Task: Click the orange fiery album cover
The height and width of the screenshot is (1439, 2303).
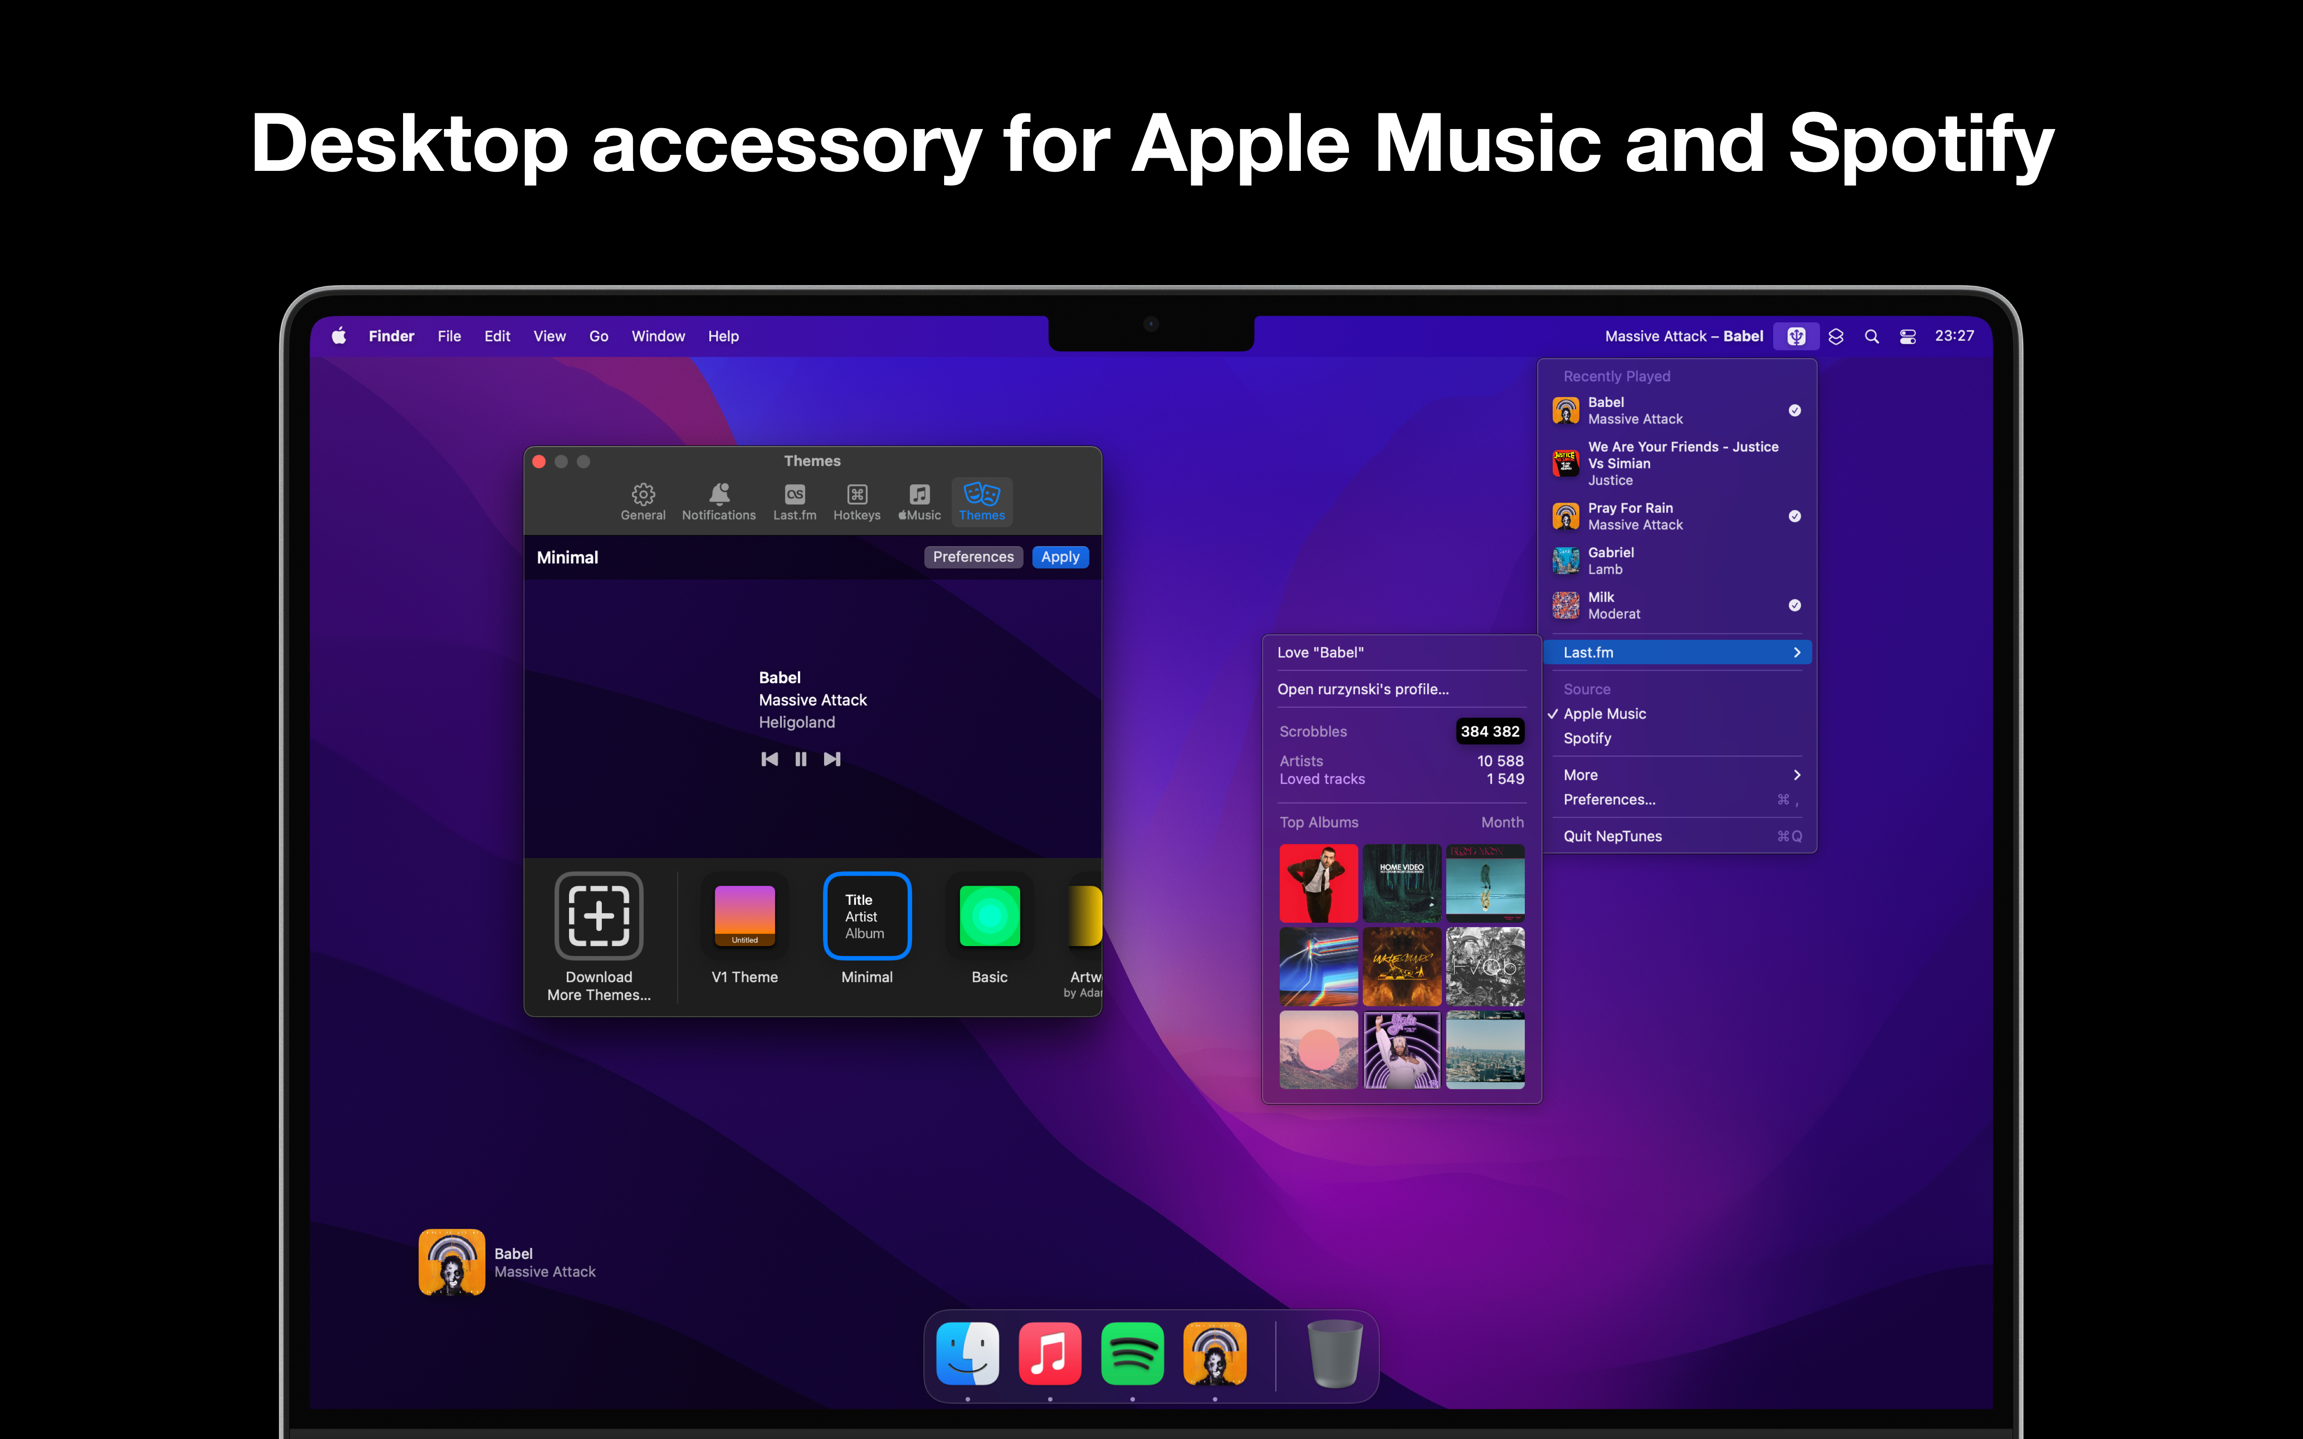Action: point(1402,967)
